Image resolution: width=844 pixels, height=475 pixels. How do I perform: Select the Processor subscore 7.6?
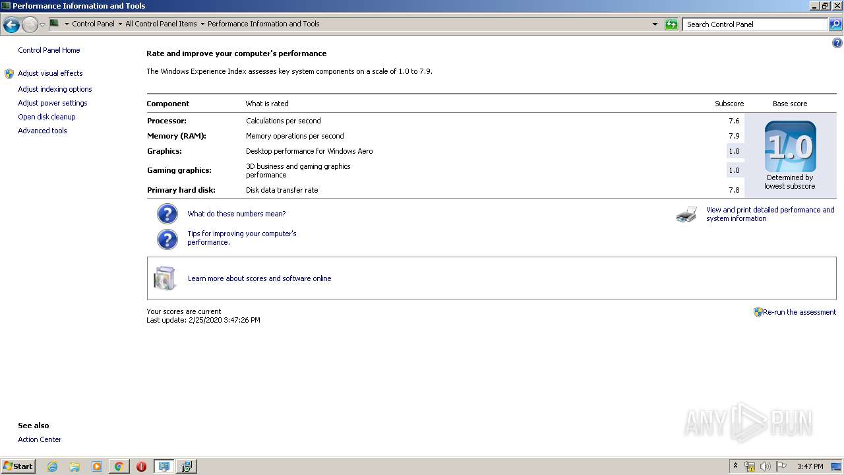(734, 121)
